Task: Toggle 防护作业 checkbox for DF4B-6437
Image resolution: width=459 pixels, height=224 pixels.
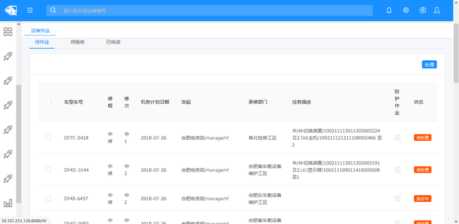Action: pos(397,199)
